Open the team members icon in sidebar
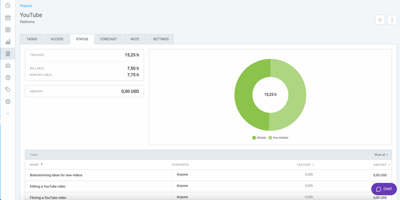Screen dimensions: 400x200 coord(8,66)
